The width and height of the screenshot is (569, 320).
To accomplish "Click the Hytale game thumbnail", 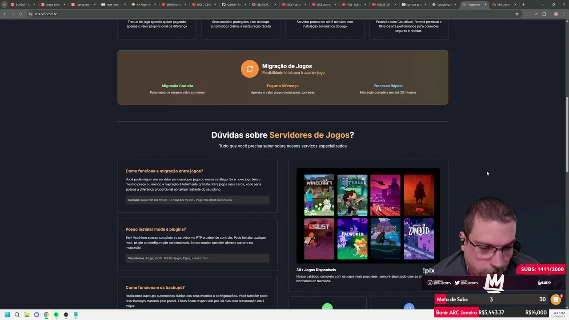I will click(353, 195).
